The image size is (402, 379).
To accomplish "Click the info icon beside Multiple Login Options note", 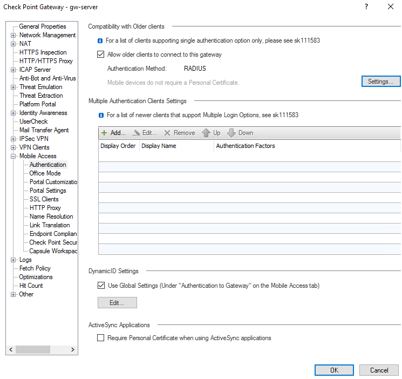I will point(101,115).
